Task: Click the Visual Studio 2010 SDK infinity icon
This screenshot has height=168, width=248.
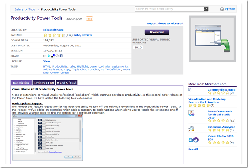Action: (194, 140)
